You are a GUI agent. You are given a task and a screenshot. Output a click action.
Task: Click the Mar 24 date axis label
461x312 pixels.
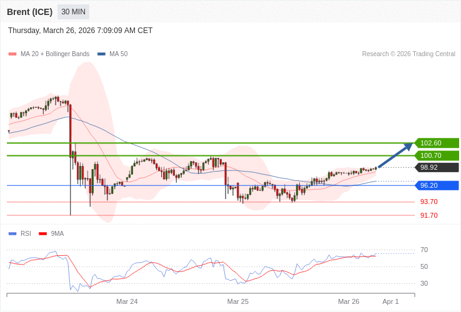pyautogui.click(x=127, y=301)
